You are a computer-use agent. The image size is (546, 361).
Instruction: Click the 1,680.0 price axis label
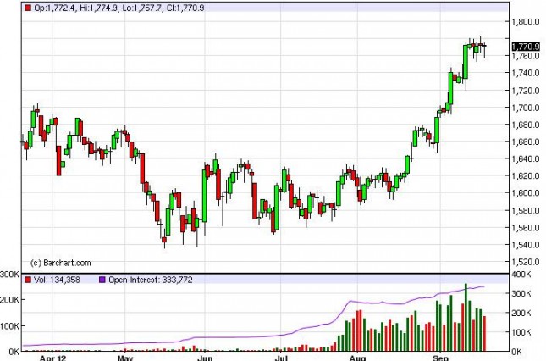tap(526, 125)
